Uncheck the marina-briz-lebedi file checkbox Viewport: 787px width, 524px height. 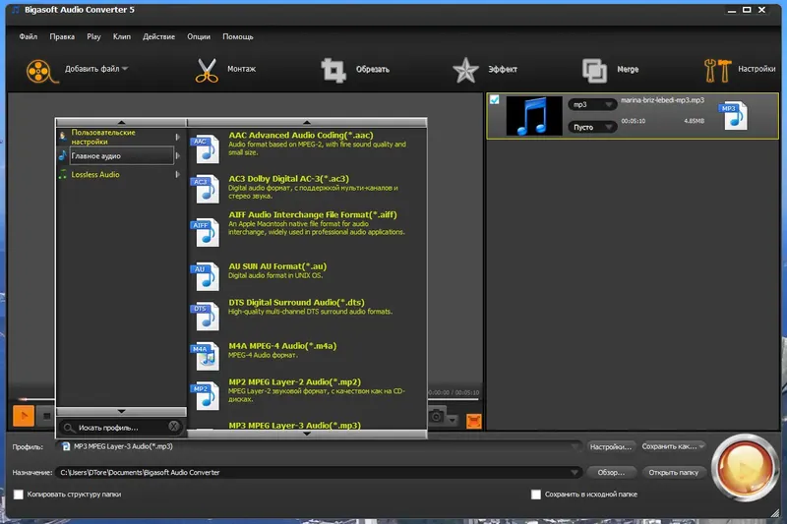[495, 99]
